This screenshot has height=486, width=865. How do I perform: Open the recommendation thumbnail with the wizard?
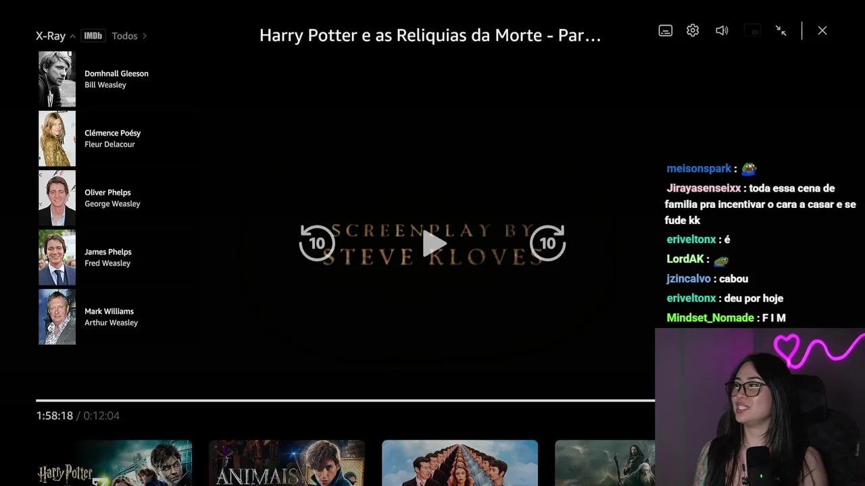[x=605, y=463]
